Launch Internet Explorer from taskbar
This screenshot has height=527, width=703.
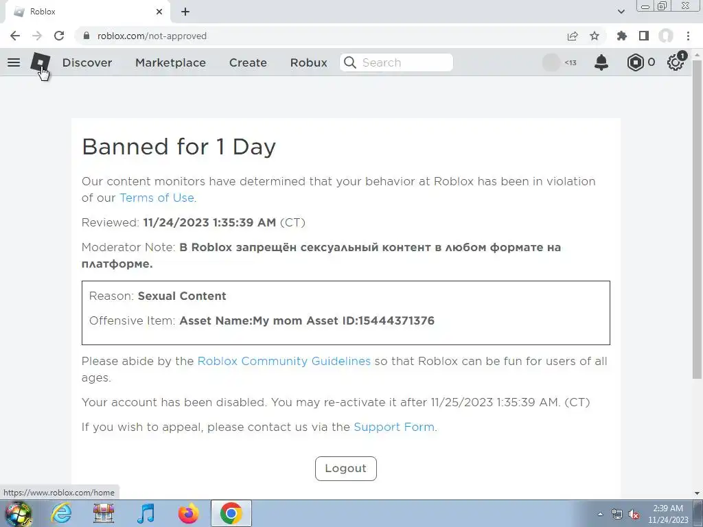coord(61,513)
